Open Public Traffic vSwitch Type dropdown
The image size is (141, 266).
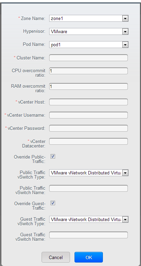coord(89,173)
